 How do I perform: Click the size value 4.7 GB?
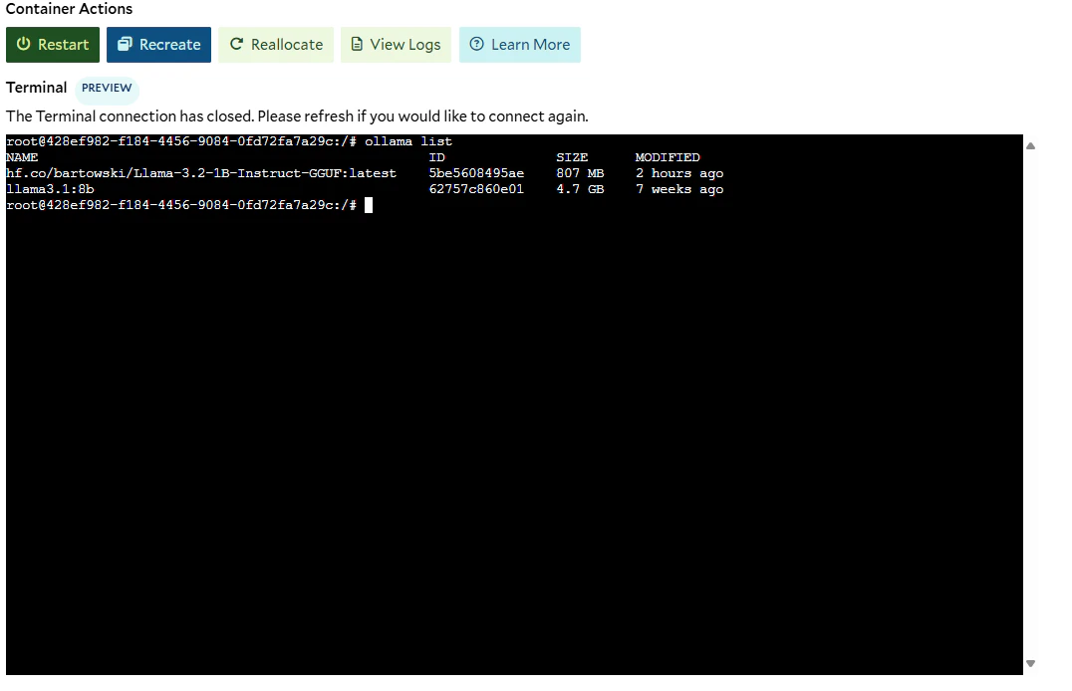click(x=580, y=189)
